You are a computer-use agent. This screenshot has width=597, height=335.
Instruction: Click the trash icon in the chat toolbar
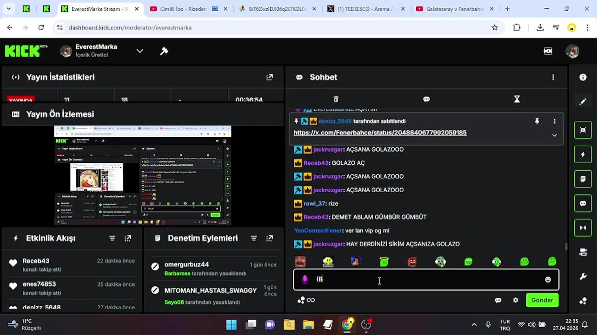point(336,99)
